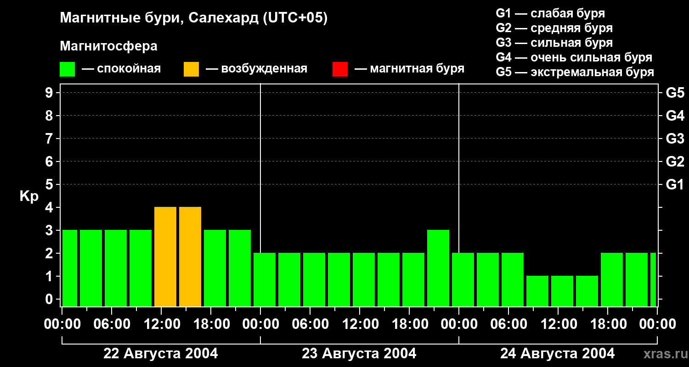Viewport: 689px width, 367px height.
Task: Click the first green Kp 2 bar on 23 August
Action: (x=265, y=279)
